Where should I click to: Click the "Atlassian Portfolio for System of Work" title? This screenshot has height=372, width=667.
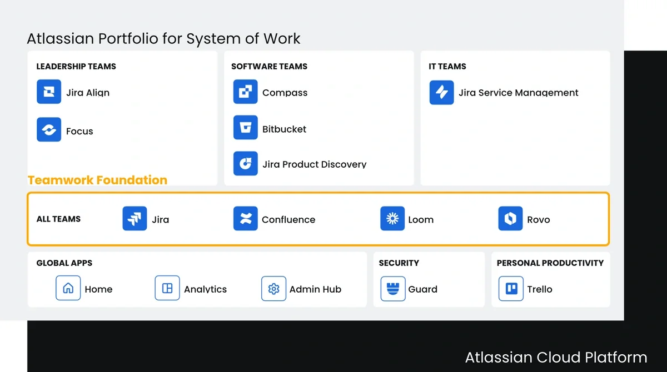click(x=163, y=39)
